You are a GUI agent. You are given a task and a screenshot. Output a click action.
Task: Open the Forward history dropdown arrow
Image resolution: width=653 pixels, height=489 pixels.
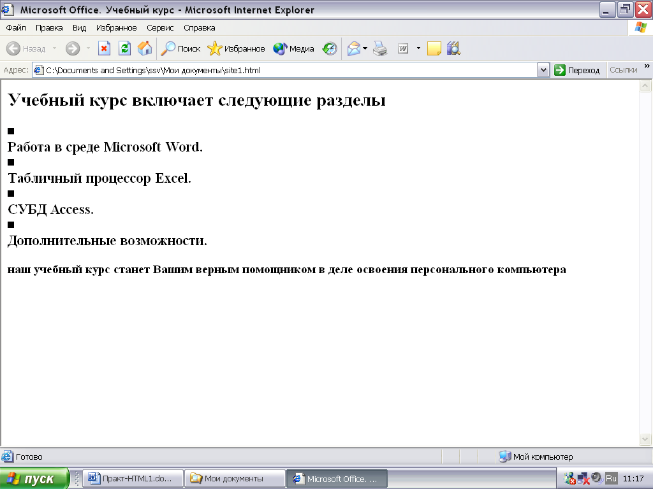[x=88, y=48]
